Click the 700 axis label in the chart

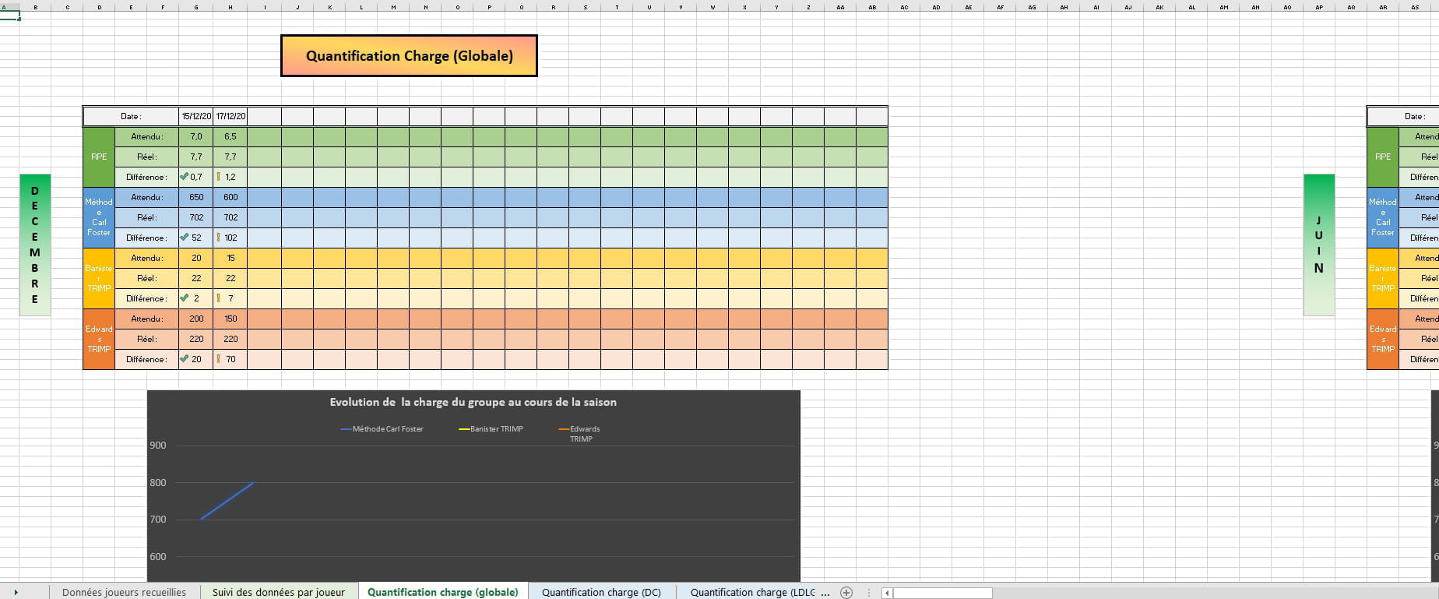point(157,520)
